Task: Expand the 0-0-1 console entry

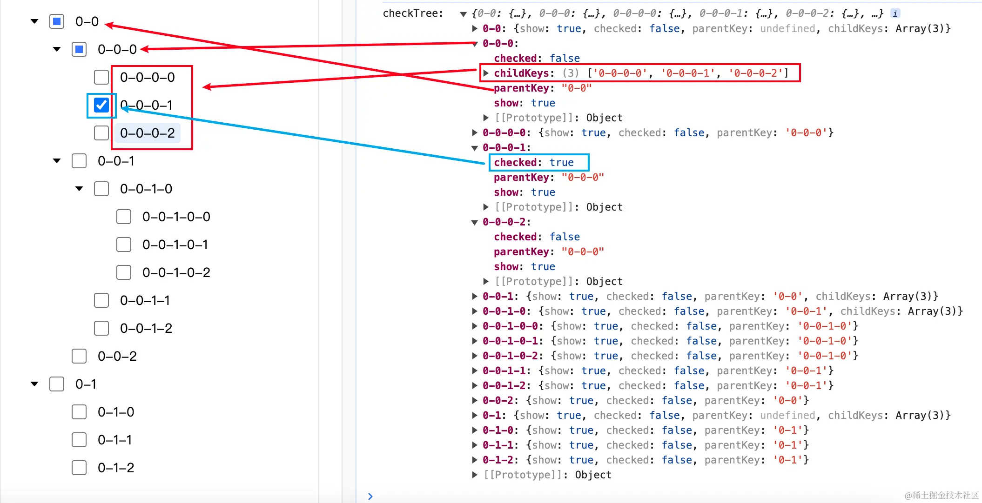Action: tap(474, 296)
